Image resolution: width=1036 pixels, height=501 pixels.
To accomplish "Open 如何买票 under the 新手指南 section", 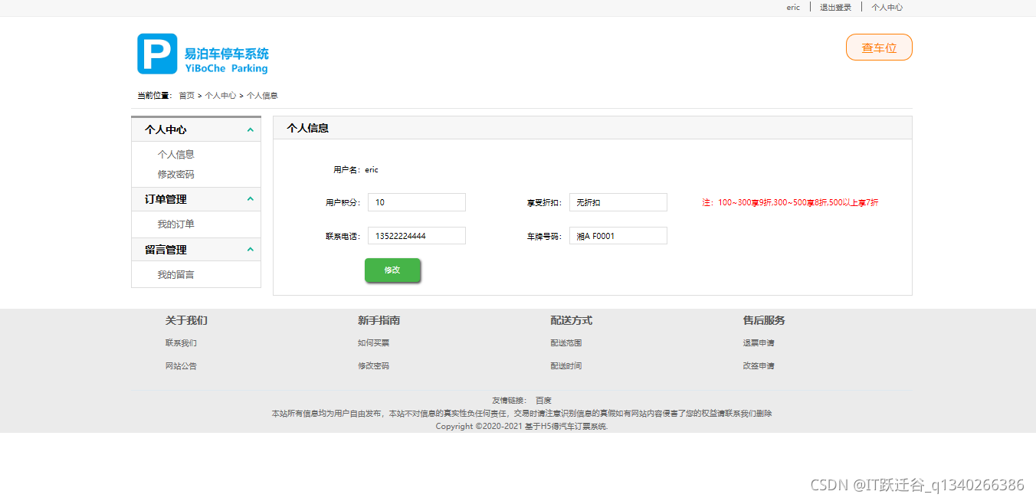I will point(373,342).
